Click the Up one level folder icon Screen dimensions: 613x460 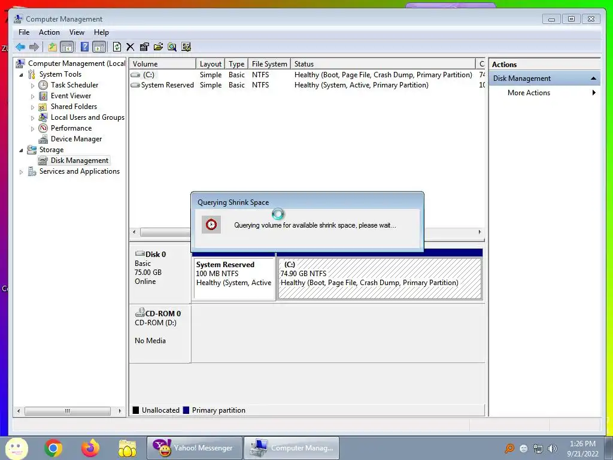(x=53, y=47)
